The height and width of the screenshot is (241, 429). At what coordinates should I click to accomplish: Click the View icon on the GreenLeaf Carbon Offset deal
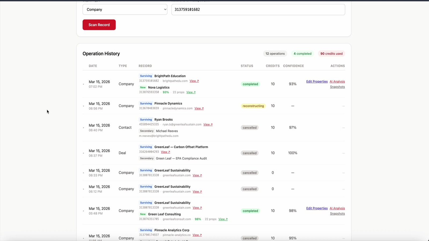165,152
